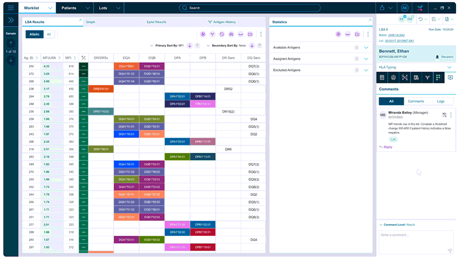The image size is (459, 258).
Task: Expand the collapsed left sidebar
Action: click(11, 20)
